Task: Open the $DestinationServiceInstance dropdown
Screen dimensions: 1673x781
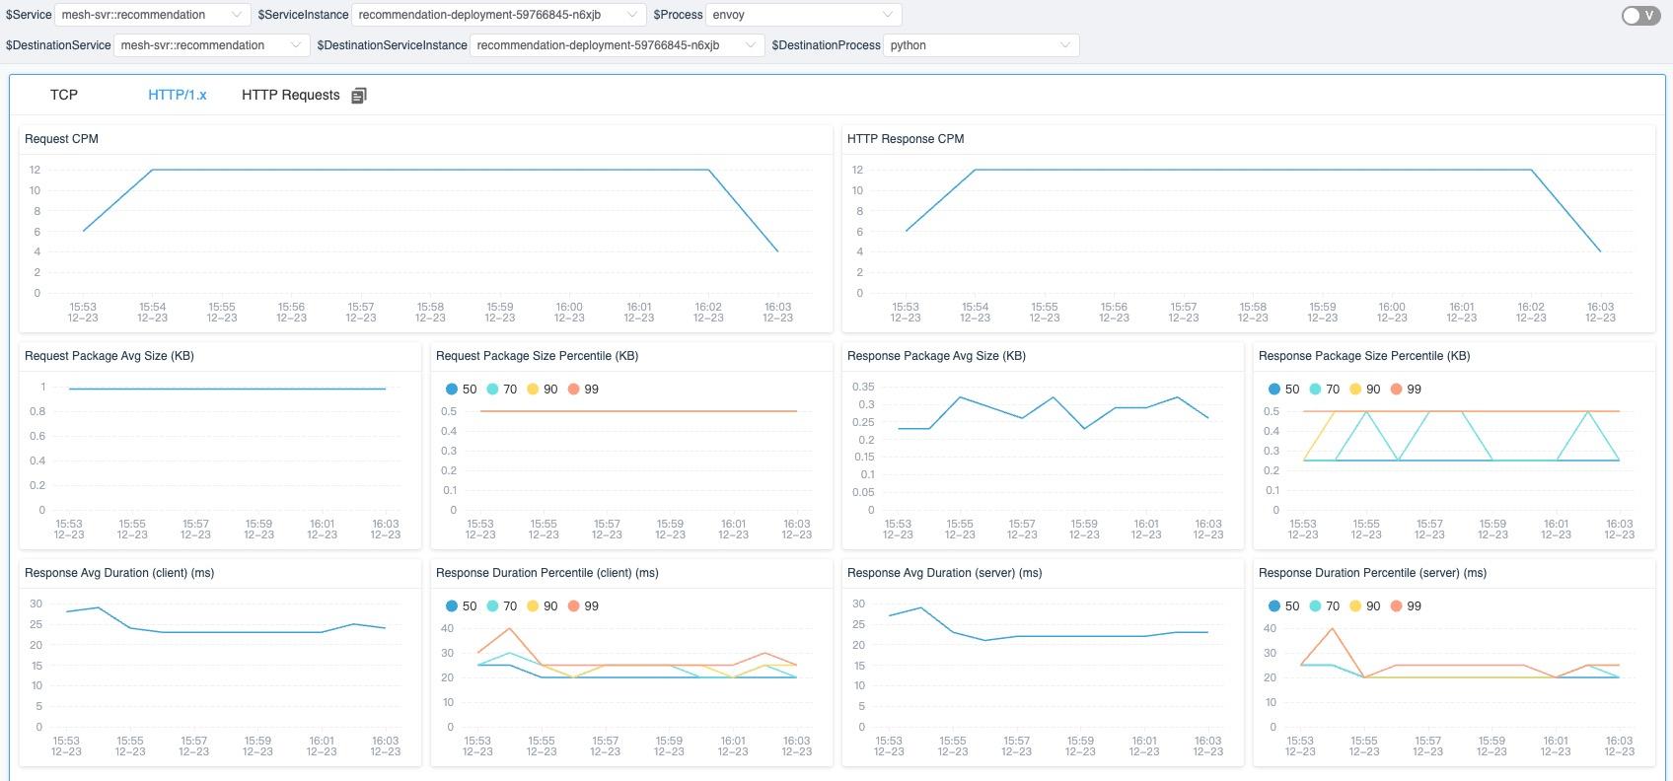Action: [x=617, y=45]
